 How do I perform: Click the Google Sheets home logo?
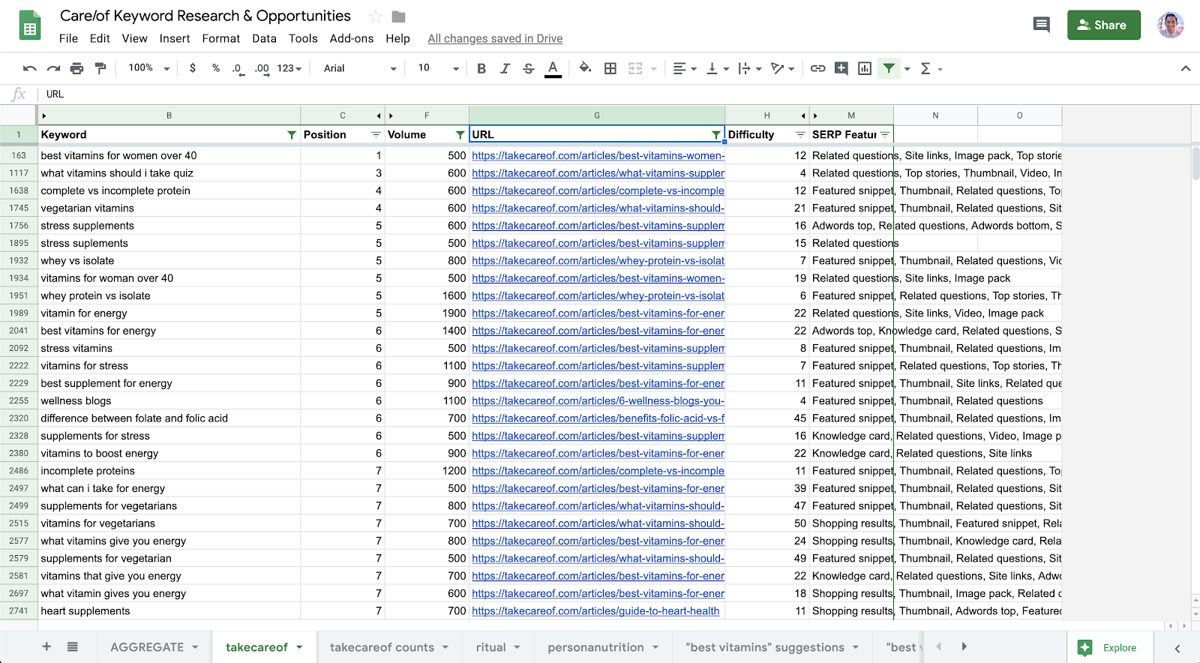30,26
